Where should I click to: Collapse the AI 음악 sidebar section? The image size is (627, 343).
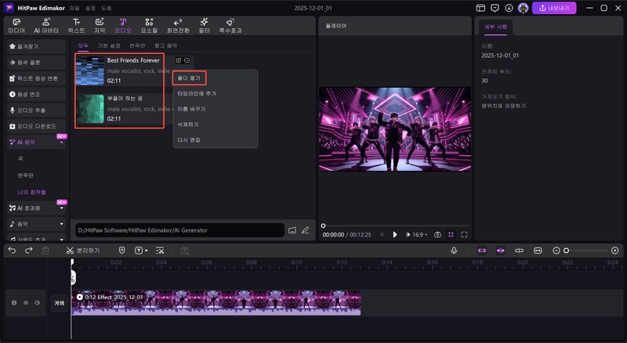click(x=61, y=143)
